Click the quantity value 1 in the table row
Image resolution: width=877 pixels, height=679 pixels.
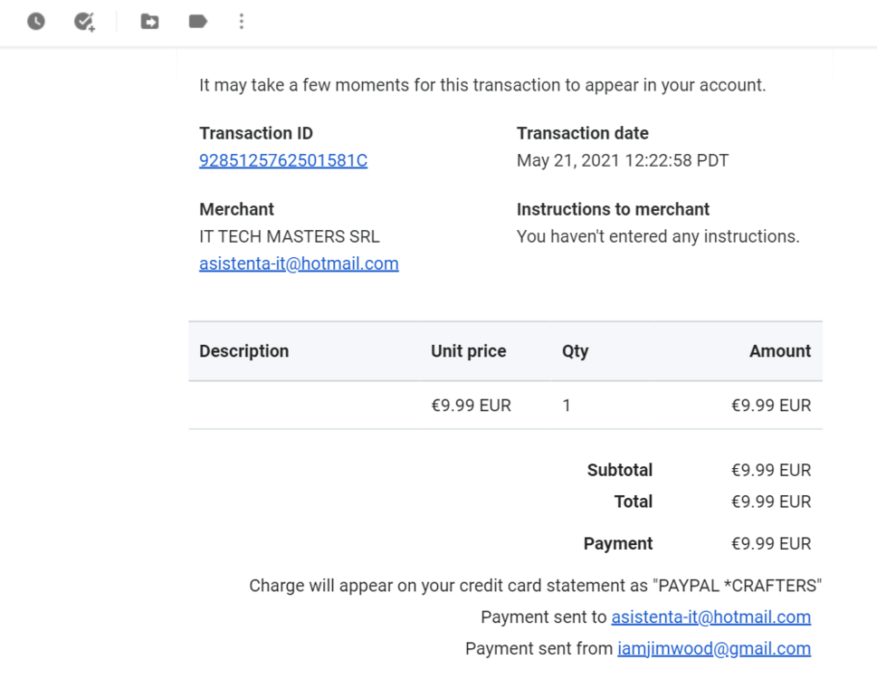tap(567, 406)
